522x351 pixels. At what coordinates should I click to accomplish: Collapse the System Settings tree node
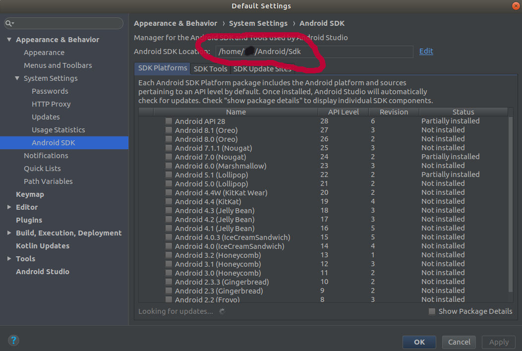pos(17,78)
